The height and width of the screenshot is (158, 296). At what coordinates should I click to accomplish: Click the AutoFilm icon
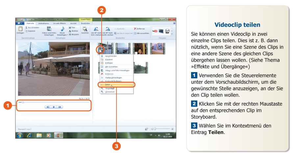(85, 29)
